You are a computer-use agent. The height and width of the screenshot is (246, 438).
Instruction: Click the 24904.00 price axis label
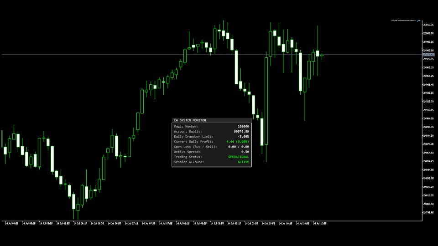click(x=428, y=118)
